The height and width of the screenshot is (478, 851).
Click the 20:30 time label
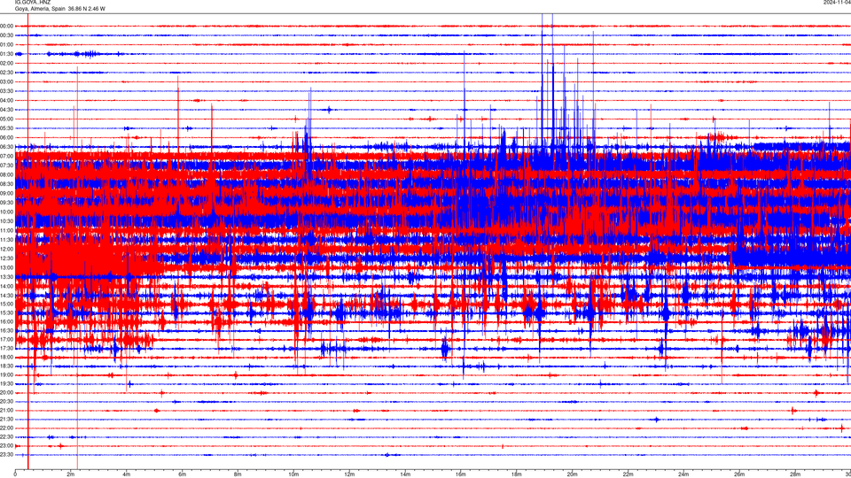(6, 402)
